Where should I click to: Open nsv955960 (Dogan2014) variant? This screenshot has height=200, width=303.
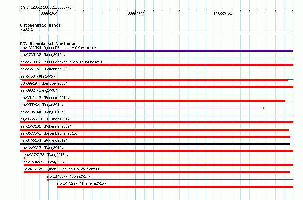(x=42, y=105)
